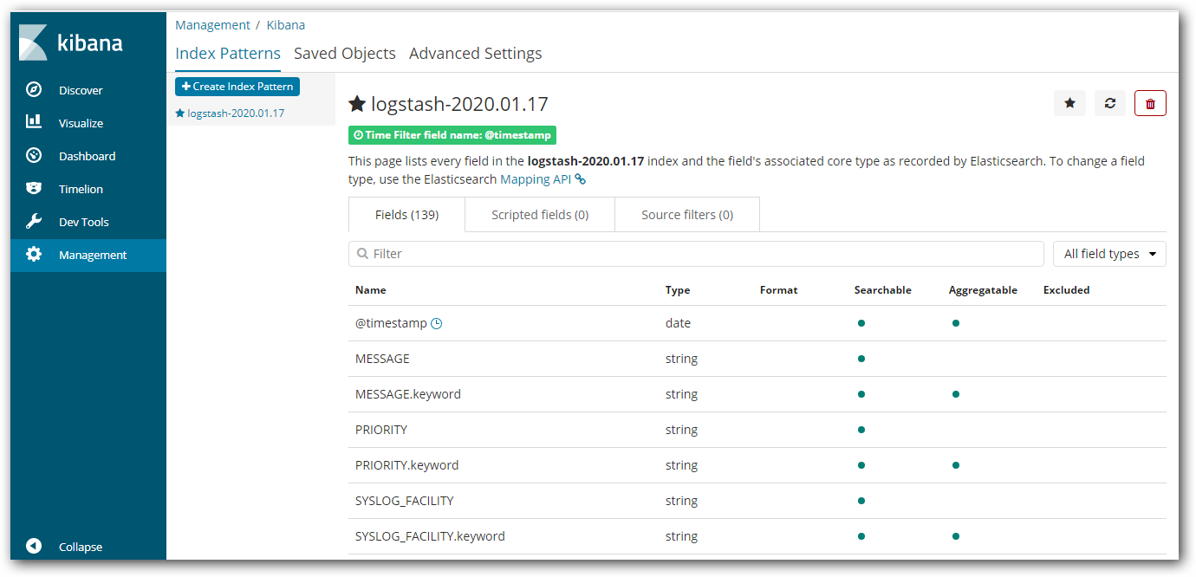Select the Scripted fields (0) tab
This screenshot has height=577, width=1196.
pos(540,215)
